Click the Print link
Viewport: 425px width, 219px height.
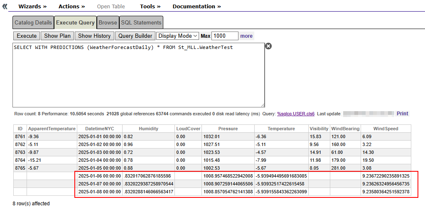tap(402, 114)
